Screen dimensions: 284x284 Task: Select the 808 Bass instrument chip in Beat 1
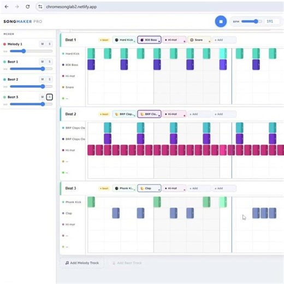pyautogui.click(x=149, y=40)
